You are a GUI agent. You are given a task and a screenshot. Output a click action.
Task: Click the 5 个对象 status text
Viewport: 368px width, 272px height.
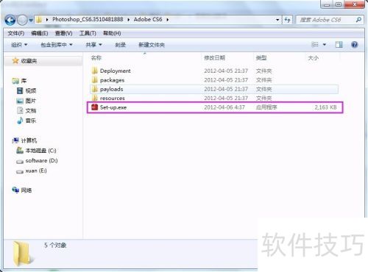pos(55,246)
